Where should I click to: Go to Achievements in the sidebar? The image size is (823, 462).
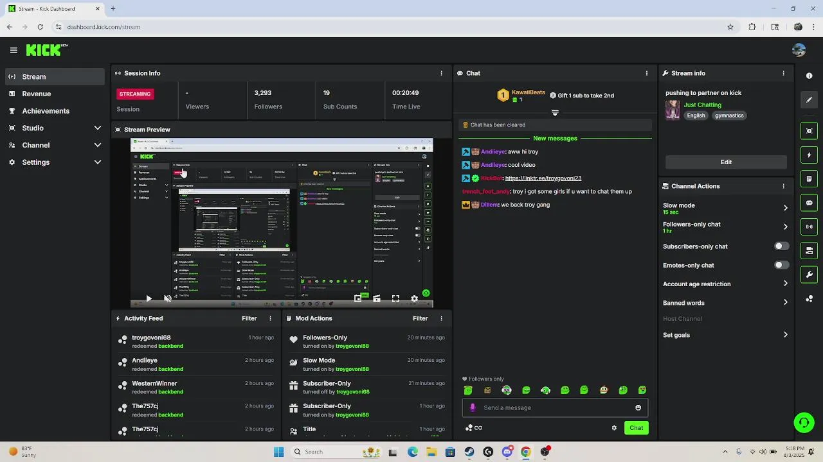[x=55, y=111]
